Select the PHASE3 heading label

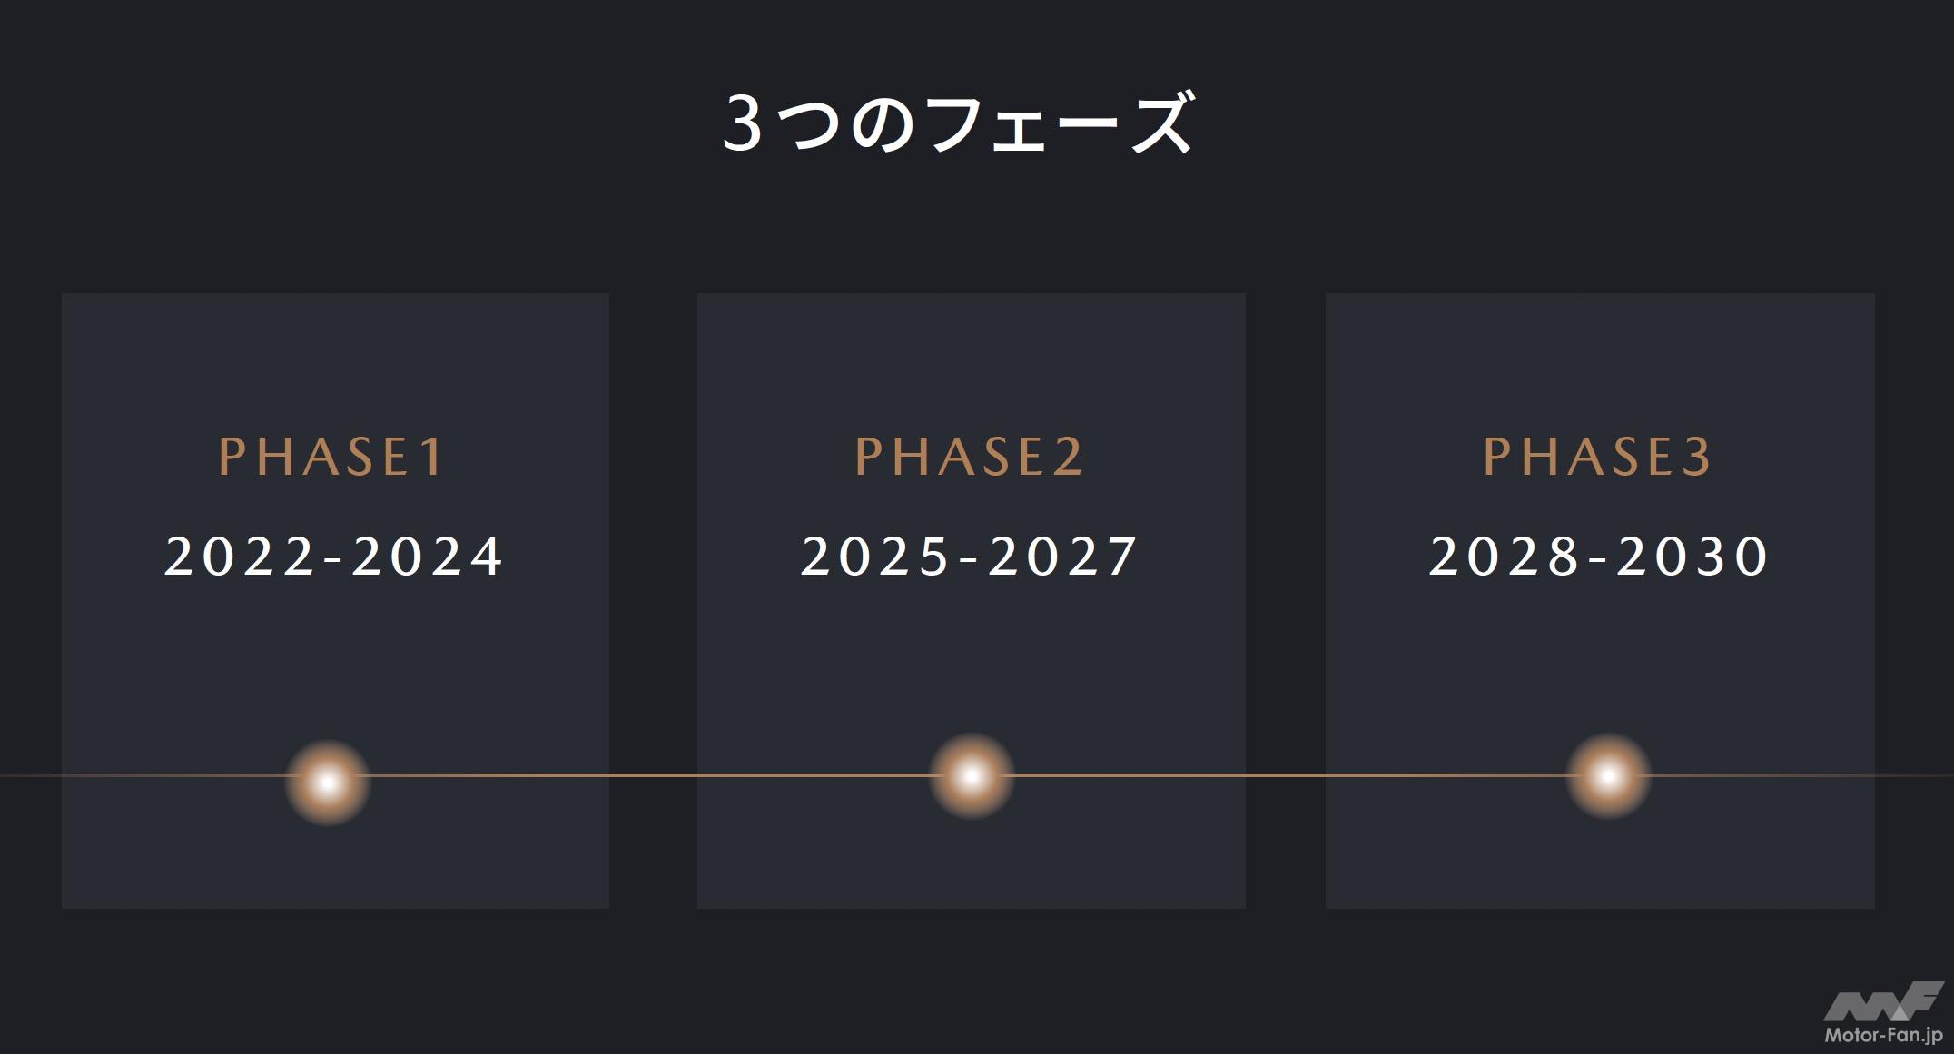[1597, 456]
